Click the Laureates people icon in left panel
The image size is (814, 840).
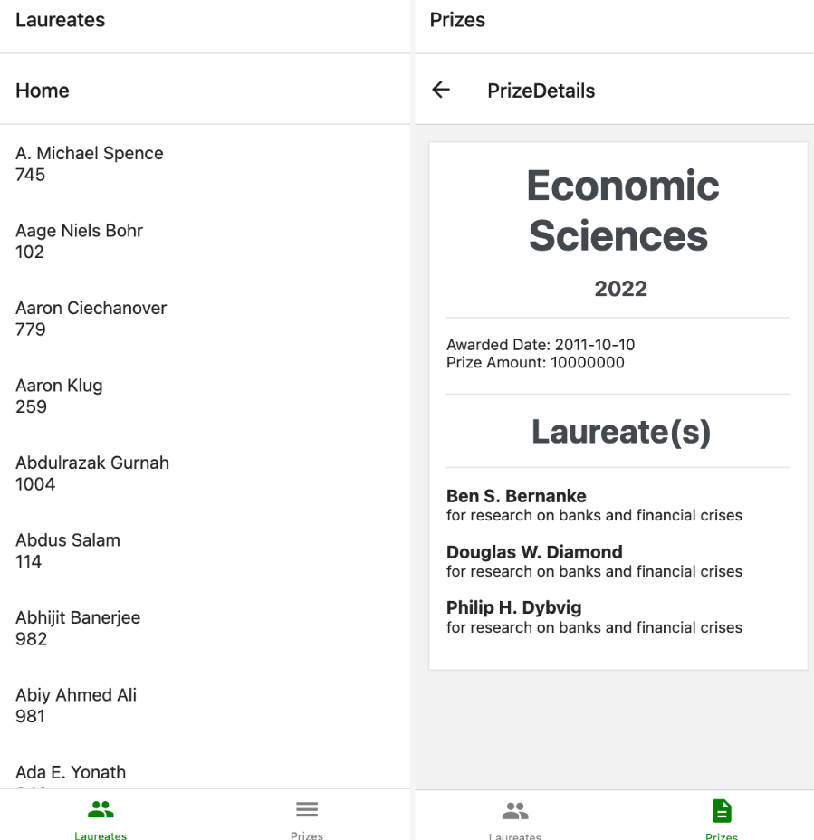click(101, 809)
